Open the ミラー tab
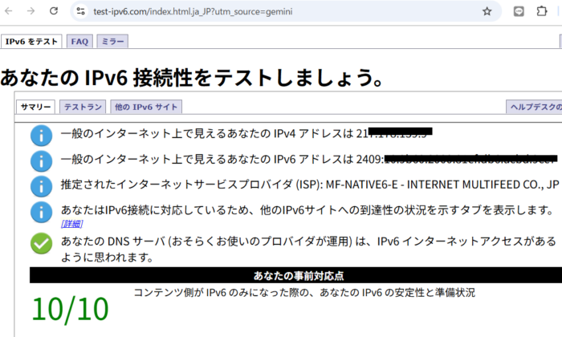562x337 pixels. 112,42
